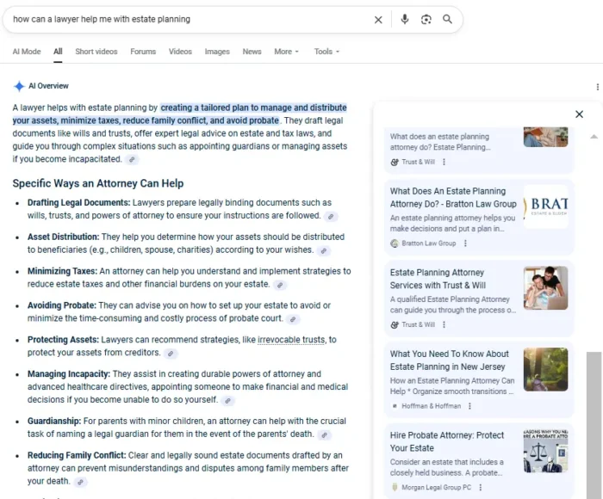
Task: Go to the News tab
Action: click(252, 52)
